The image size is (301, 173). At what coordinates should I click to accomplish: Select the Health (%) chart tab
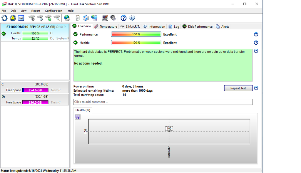coord(83,110)
